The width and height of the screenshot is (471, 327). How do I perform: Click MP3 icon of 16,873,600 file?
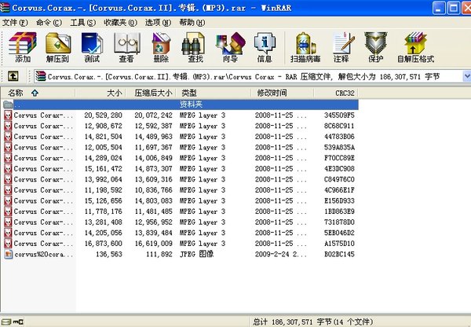click(x=8, y=244)
